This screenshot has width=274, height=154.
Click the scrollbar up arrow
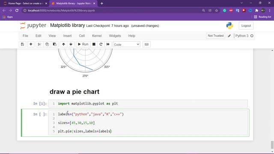click(x=272, y=50)
